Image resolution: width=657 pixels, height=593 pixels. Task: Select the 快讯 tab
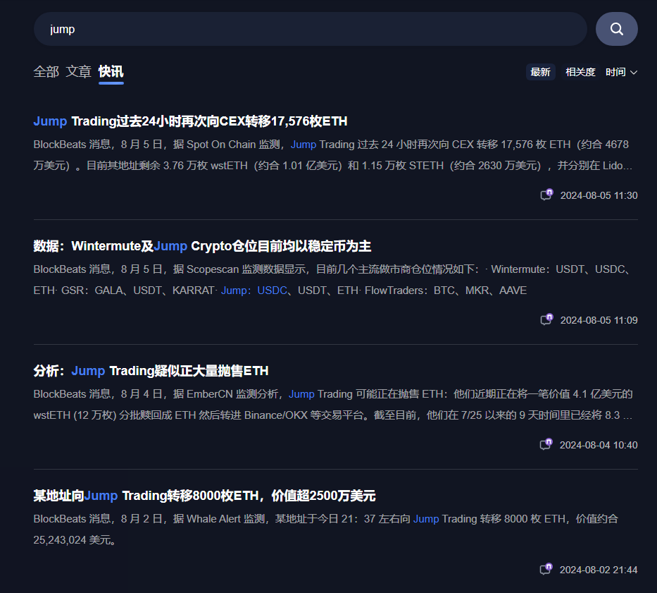click(x=111, y=72)
